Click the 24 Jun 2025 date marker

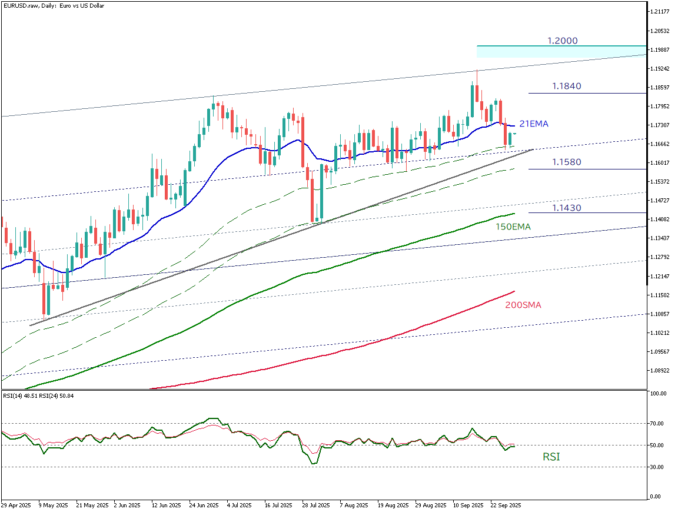point(203,506)
